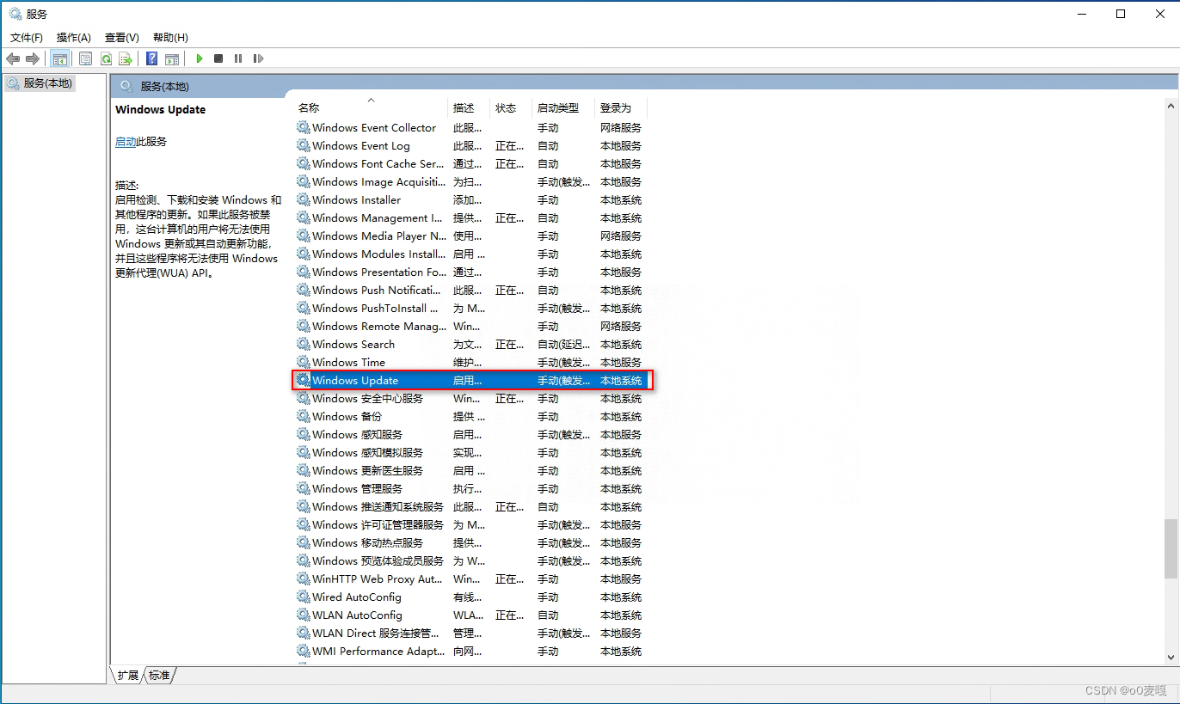Toggle the show/hide action pane icon
This screenshot has width=1180, height=704.
[x=172, y=58]
